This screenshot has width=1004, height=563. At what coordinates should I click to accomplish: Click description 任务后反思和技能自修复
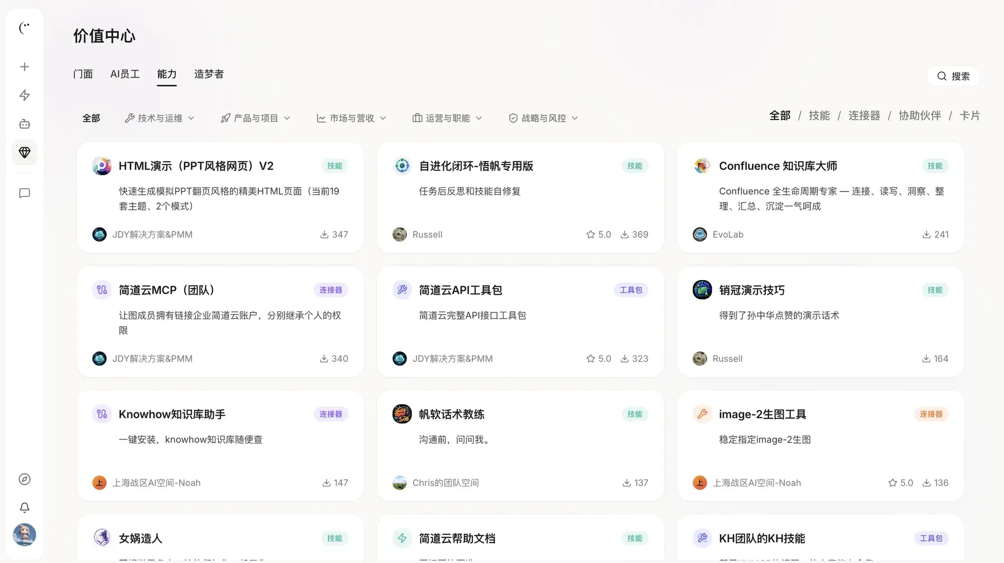pos(470,191)
